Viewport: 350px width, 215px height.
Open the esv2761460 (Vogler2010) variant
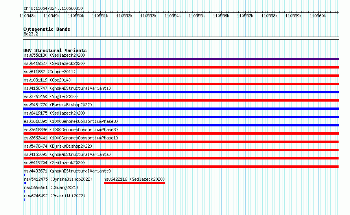pos(51,96)
